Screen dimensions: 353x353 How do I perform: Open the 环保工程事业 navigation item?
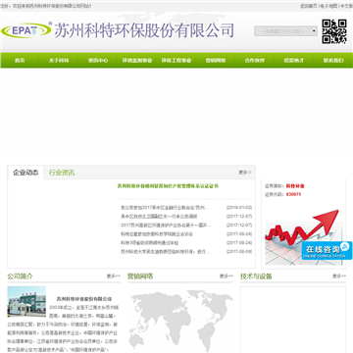[x=176, y=61]
